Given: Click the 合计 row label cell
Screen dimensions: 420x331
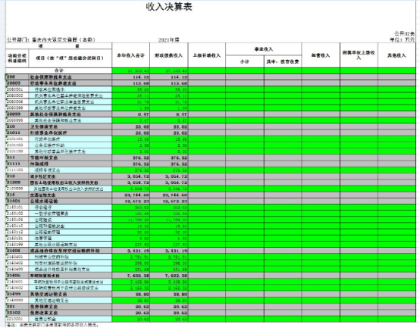Looking at the screenshot, I should click(x=58, y=70).
